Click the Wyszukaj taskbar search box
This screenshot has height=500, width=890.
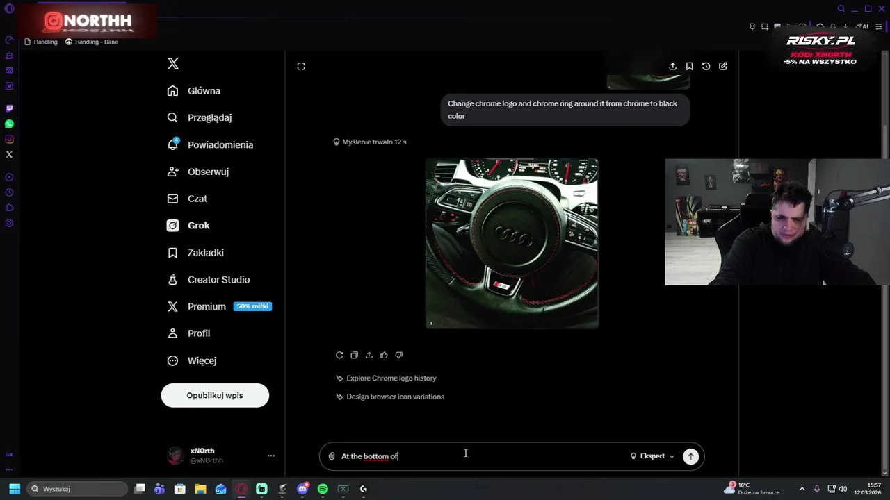pyautogui.click(x=77, y=489)
